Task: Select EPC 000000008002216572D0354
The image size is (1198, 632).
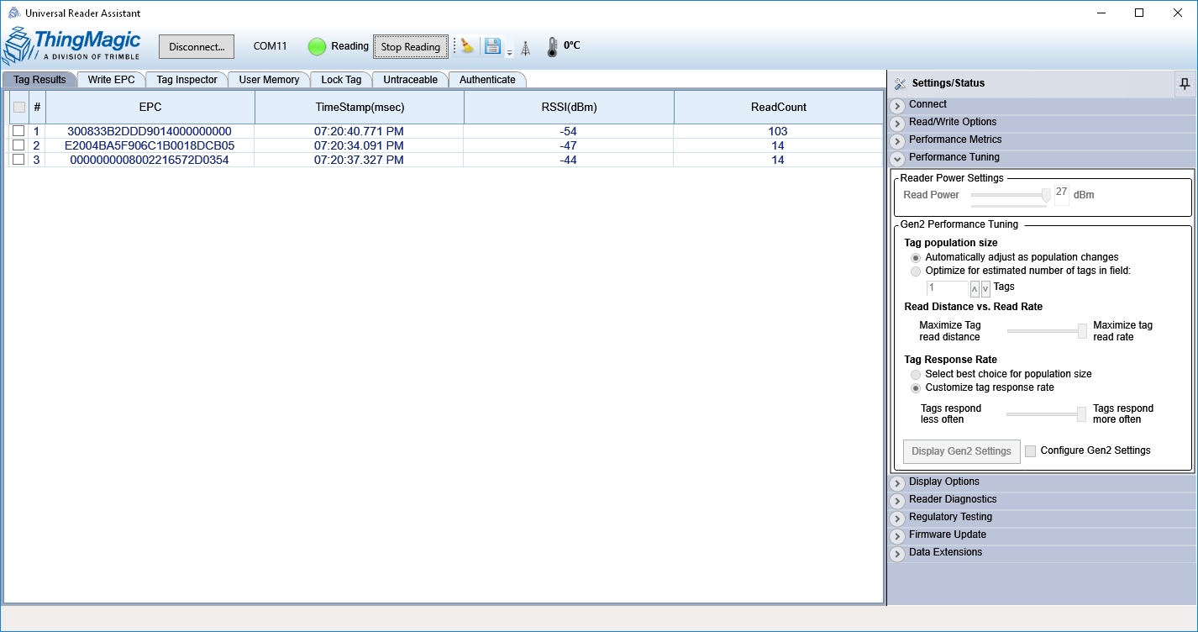Action: coord(150,160)
